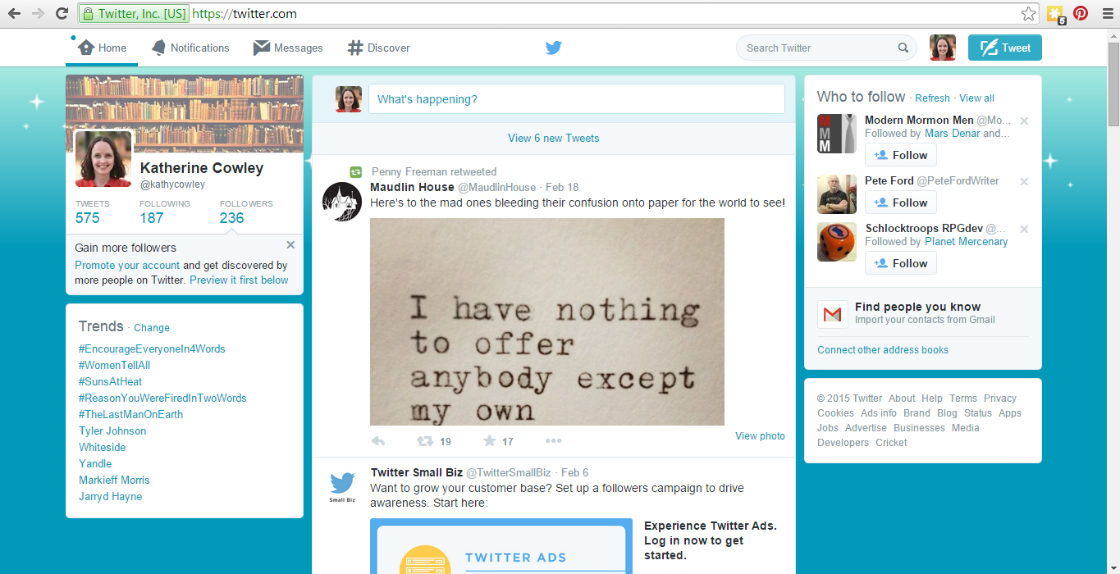Show the 6 new Tweets
Viewport: 1120px width, 574px height.
click(554, 138)
